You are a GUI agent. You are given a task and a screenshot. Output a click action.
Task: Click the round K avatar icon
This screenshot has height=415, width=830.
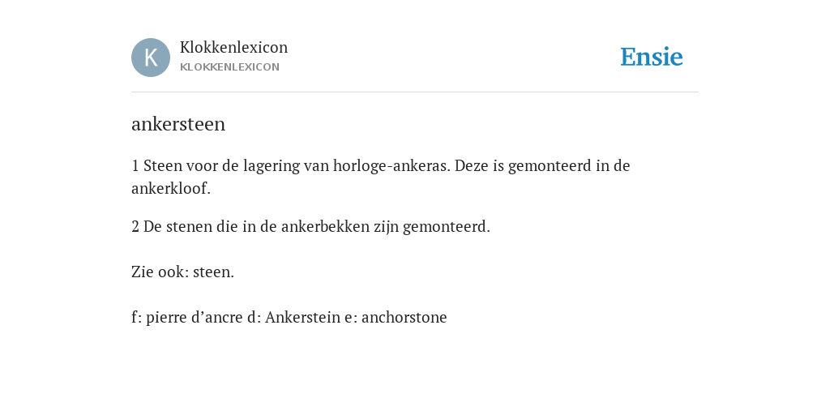pyautogui.click(x=151, y=58)
